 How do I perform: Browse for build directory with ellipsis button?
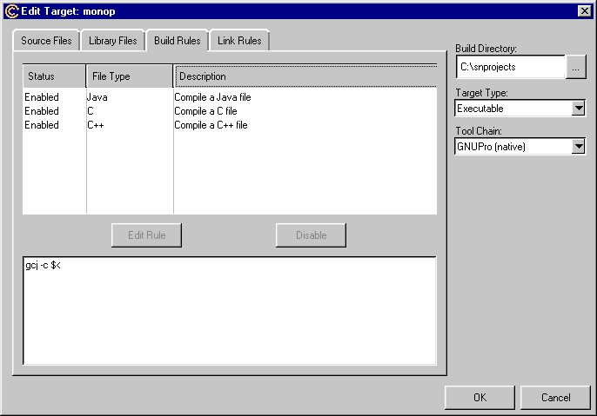pyautogui.click(x=576, y=67)
